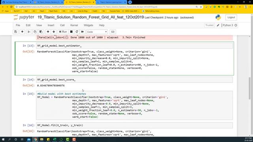This screenshot has width=253, height=142.
Task: Open the File menu
Action: [x=18, y=25]
